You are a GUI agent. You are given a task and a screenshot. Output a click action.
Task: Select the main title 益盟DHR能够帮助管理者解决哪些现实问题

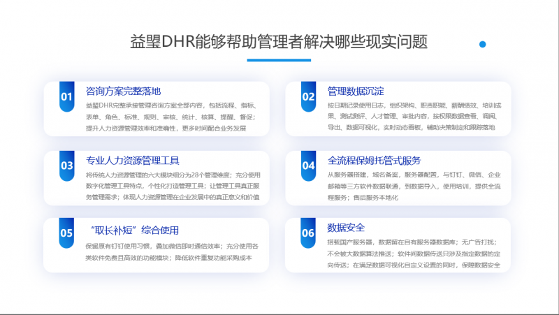coord(279,40)
